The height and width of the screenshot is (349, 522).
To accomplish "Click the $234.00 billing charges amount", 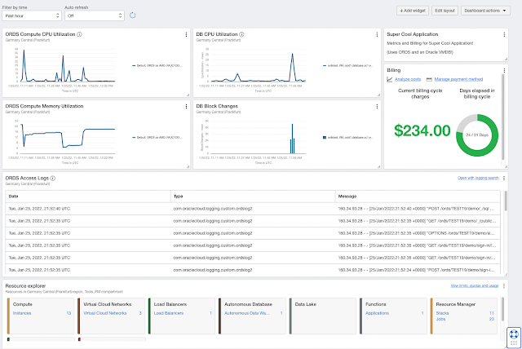I will pyautogui.click(x=422, y=130).
